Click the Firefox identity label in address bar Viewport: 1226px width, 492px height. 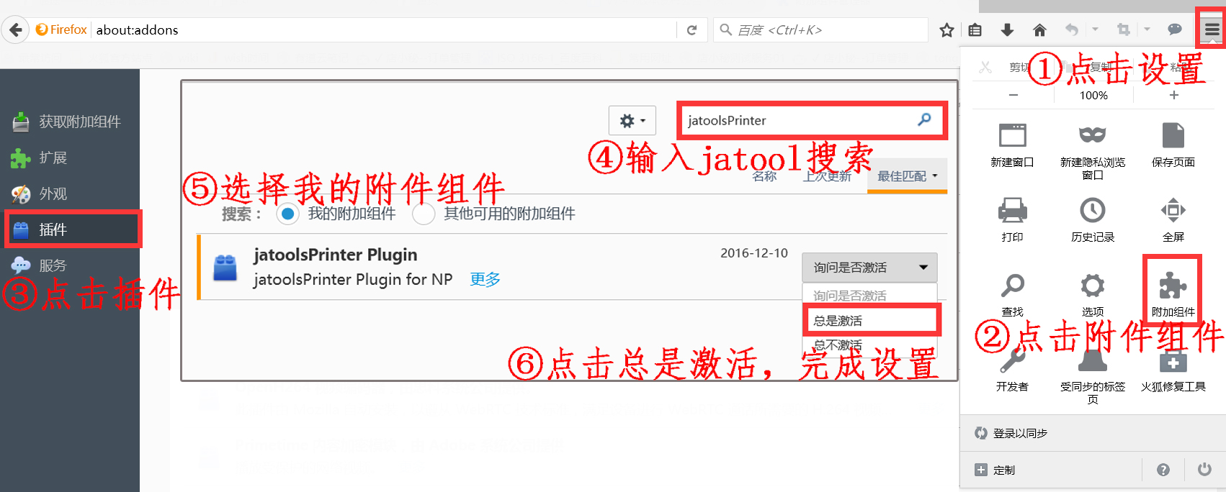tap(61, 29)
